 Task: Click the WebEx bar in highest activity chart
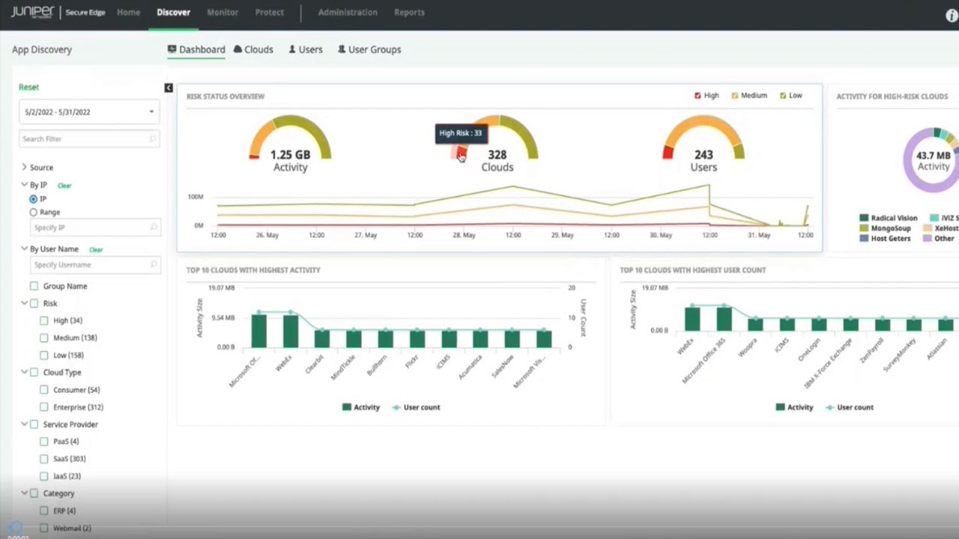(x=290, y=331)
